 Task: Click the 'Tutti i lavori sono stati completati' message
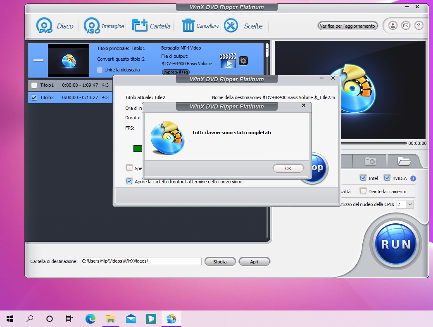pyautogui.click(x=231, y=133)
